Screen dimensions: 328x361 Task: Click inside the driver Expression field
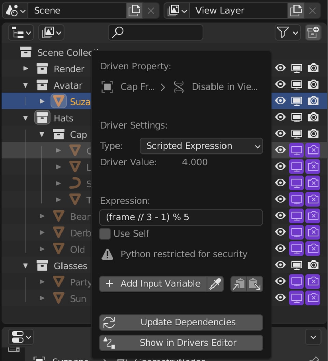click(x=181, y=217)
